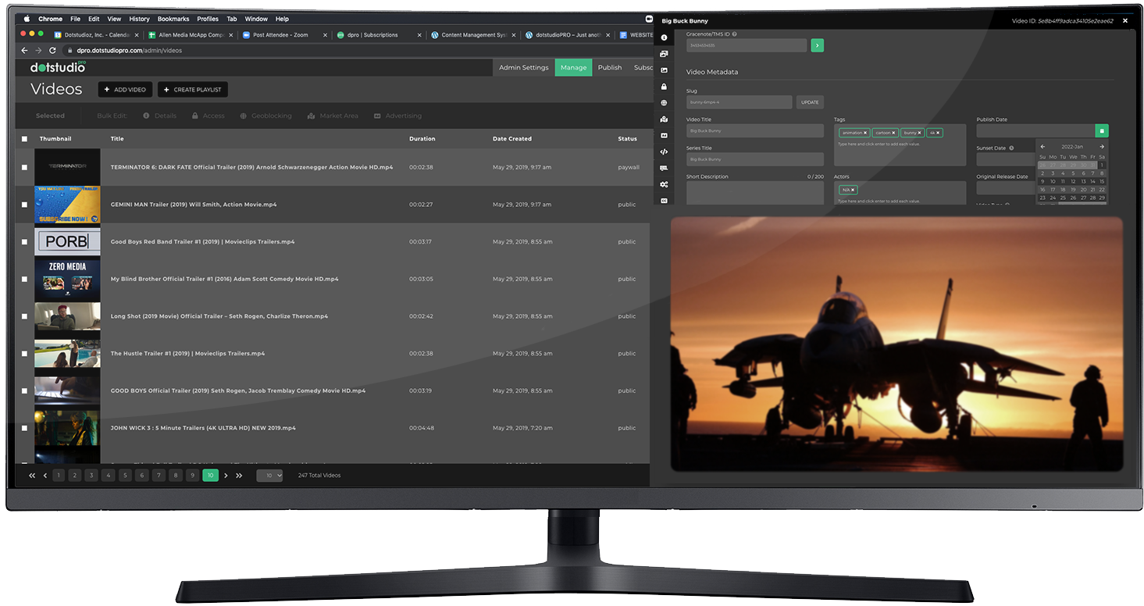Check the GEMINI MAN Trailer row checkbox

click(x=24, y=204)
